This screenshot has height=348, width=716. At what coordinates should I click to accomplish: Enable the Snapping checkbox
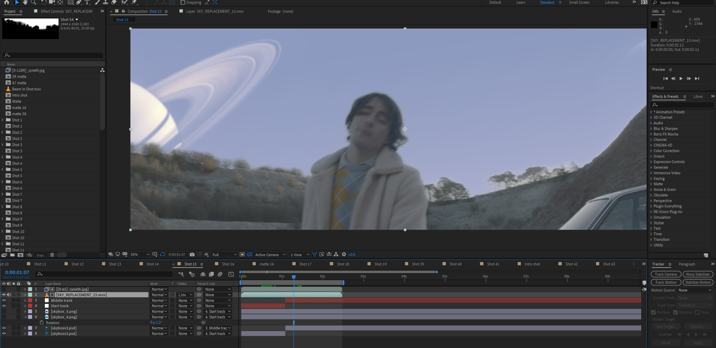183,3
